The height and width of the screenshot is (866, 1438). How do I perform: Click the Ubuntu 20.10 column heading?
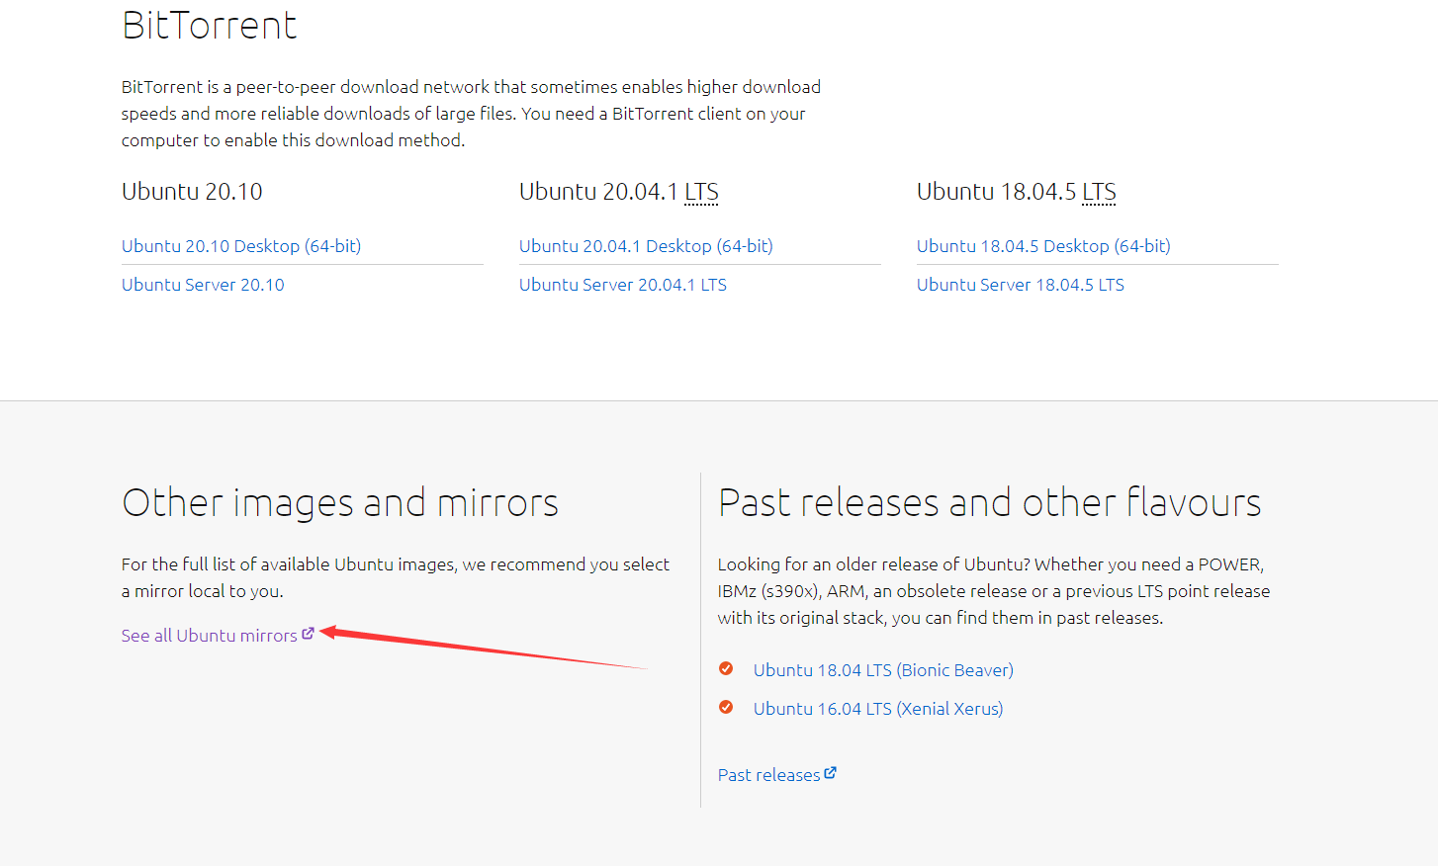coord(192,192)
